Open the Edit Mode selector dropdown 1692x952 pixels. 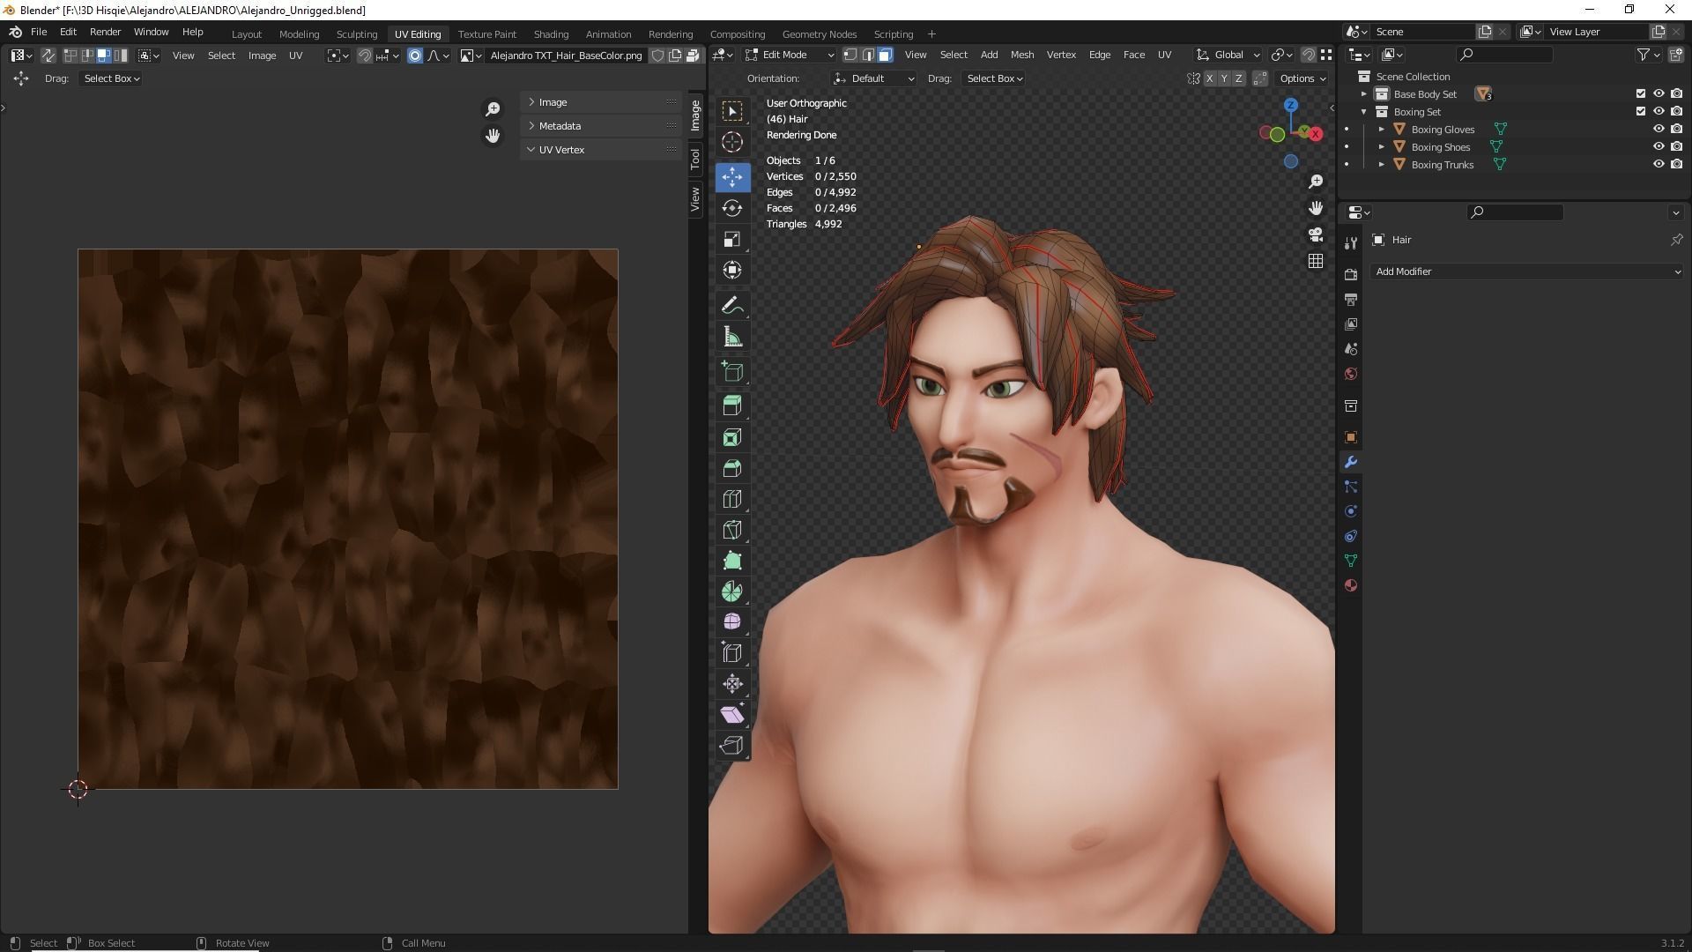[790, 55]
